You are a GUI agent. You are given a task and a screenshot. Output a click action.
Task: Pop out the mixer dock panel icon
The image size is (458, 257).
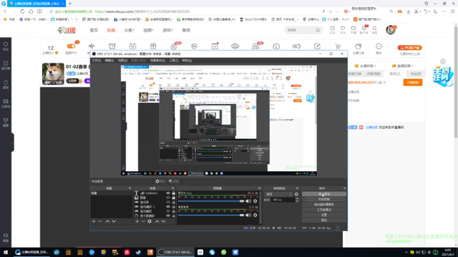(259, 188)
